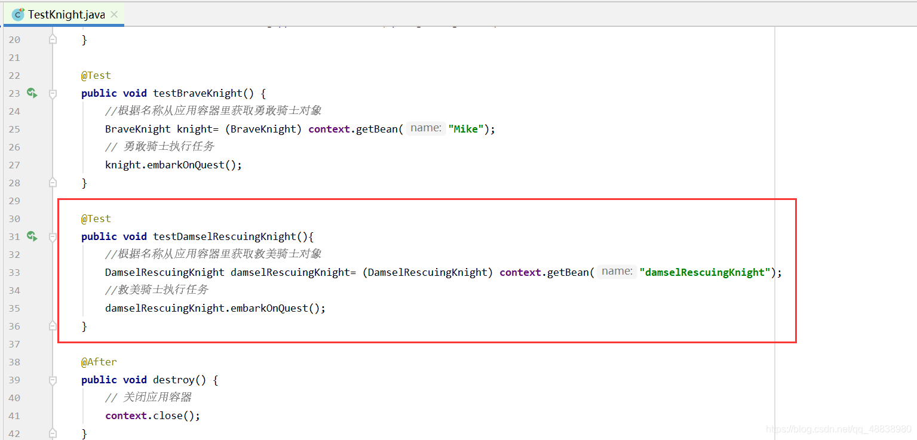Click context.close() statement
917x440 pixels.
click(x=152, y=416)
